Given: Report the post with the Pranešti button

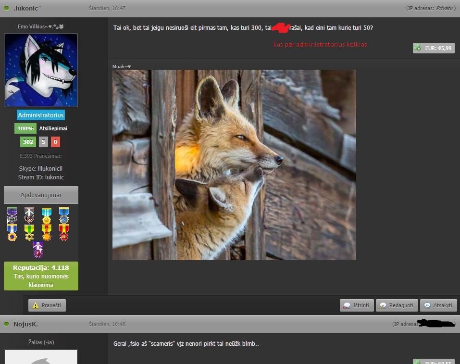Looking at the screenshot, I should (47, 305).
